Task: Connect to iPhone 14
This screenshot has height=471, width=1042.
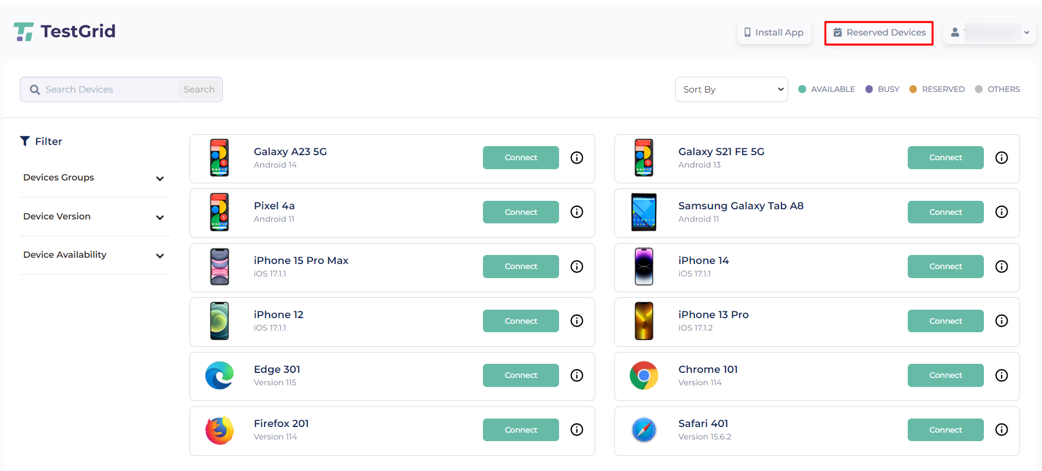Action: (x=946, y=266)
